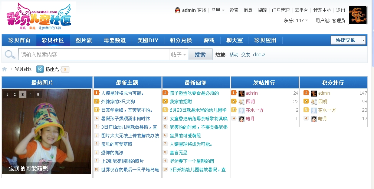Open the dragon avatar image at top right
Image resolution: width=374 pixels, height=189 pixels.
click(x=358, y=15)
